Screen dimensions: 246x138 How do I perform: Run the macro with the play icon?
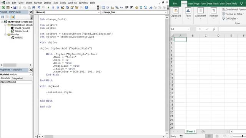pyautogui.click(x=48, y=7)
